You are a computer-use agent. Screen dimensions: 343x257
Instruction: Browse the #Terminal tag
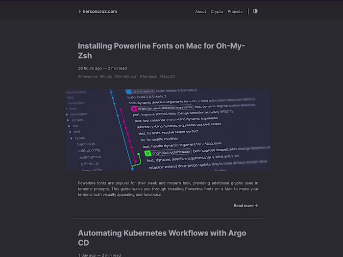click(148, 76)
